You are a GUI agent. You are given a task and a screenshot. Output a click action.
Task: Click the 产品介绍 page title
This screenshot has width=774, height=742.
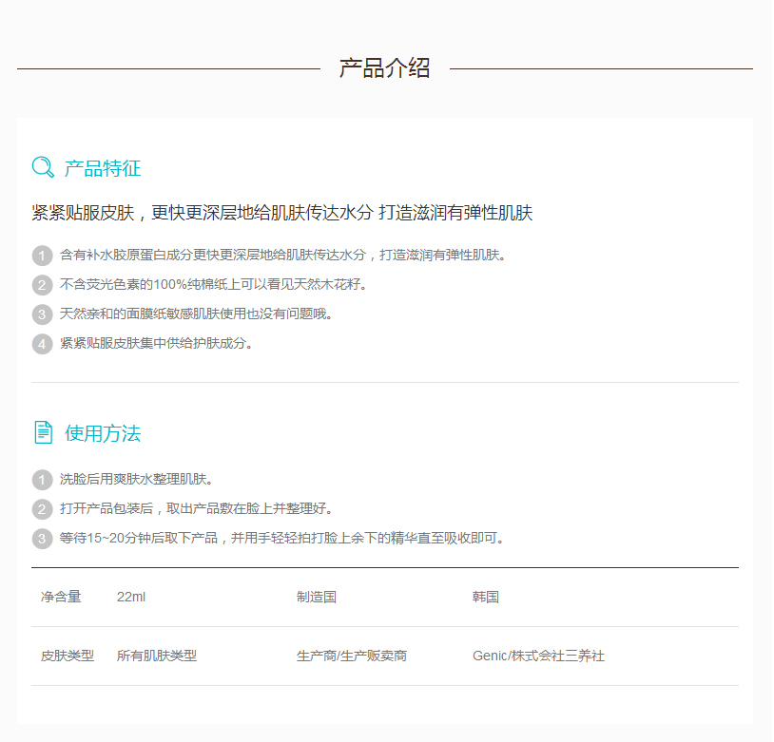click(x=385, y=68)
